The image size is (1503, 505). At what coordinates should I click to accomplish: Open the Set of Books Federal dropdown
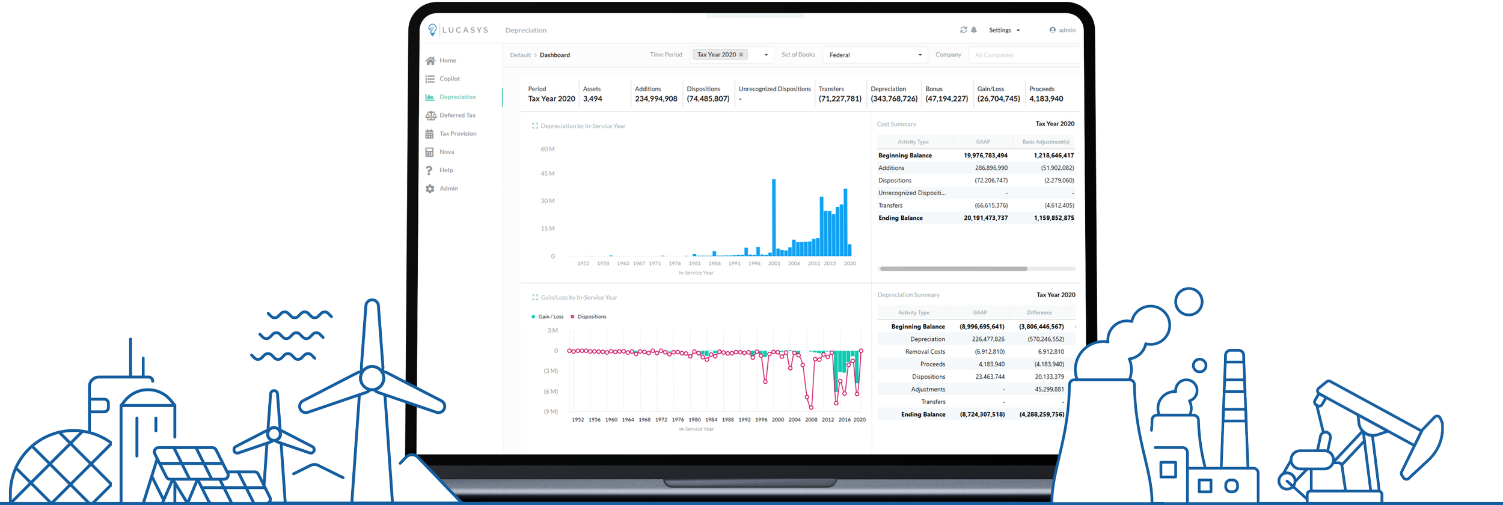[x=875, y=55]
